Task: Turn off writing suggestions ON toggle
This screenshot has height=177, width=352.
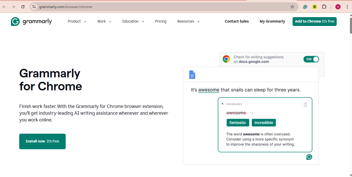Action: pyautogui.click(x=311, y=59)
